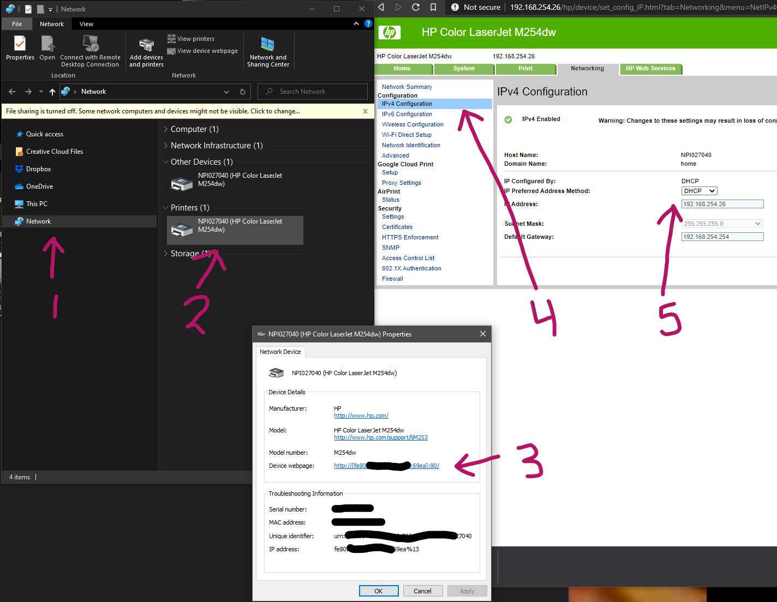Reload the HP printer page
Image resolution: width=777 pixels, height=602 pixels.
pos(416,7)
